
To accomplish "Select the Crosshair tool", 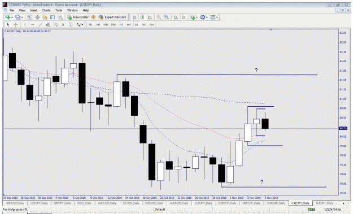I will [x=16, y=24].
